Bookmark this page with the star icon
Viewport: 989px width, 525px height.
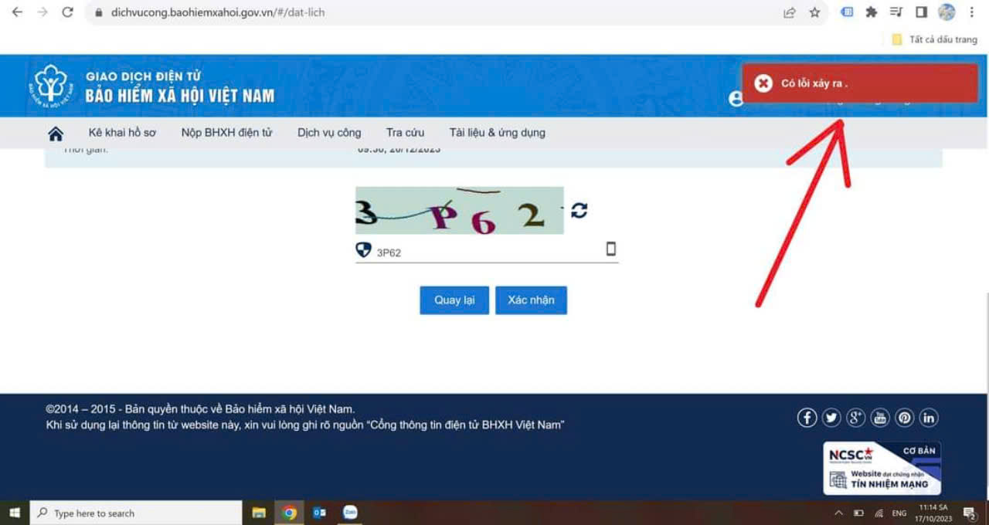814,12
